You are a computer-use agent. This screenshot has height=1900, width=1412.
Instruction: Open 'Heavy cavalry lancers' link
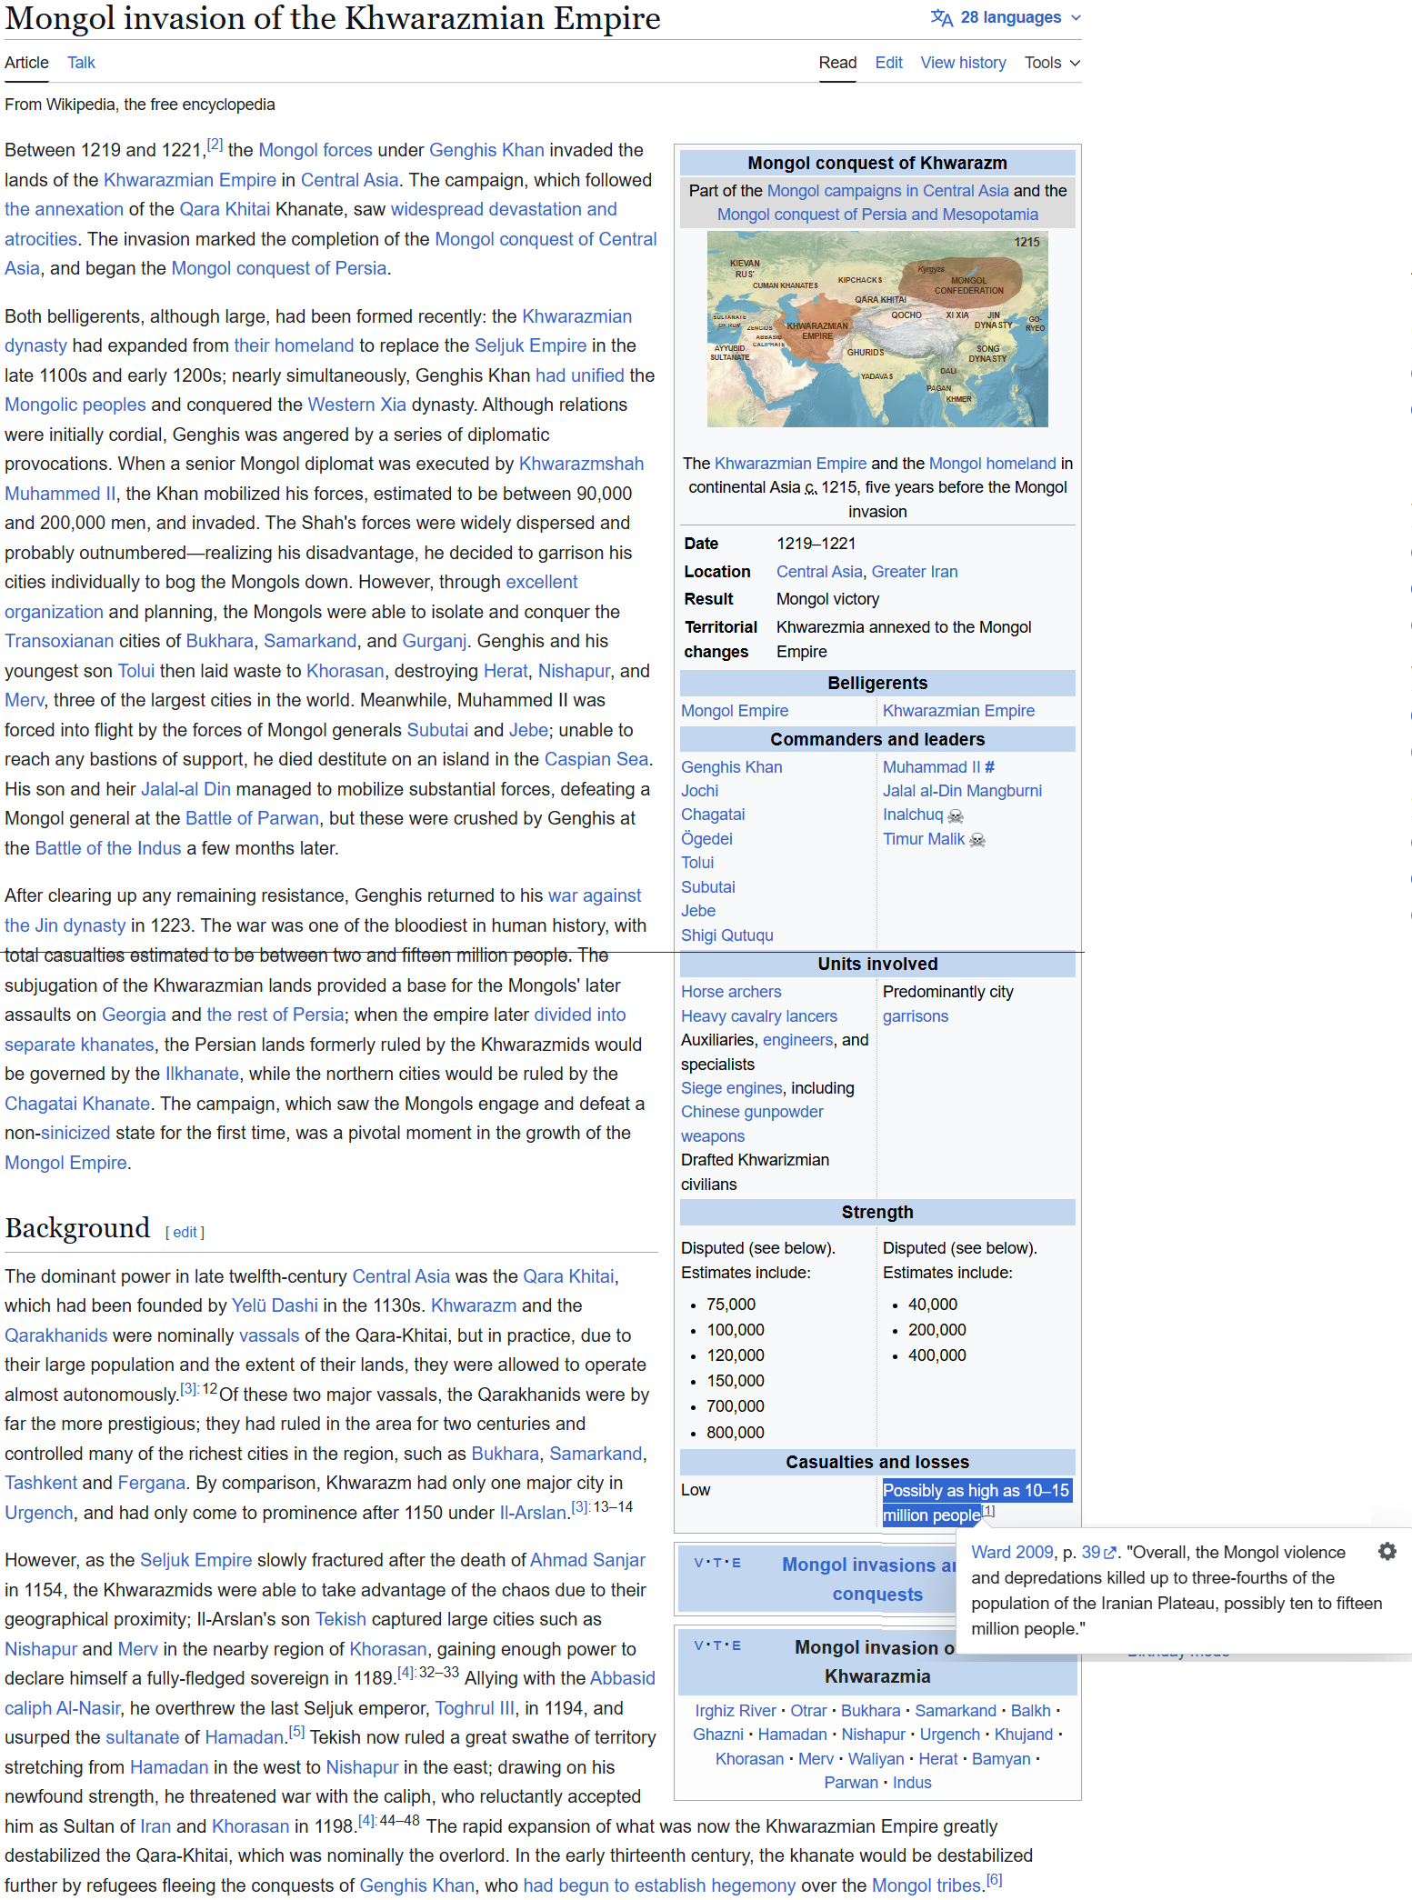(759, 1016)
